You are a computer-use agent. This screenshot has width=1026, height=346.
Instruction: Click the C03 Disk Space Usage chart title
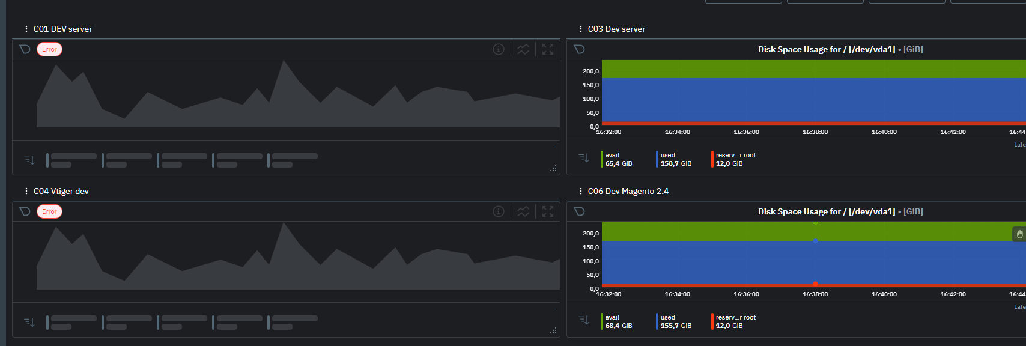(840, 49)
